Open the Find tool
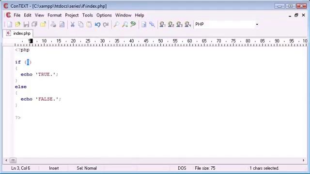Viewport: 310px width, 174px height. click(x=116, y=25)
